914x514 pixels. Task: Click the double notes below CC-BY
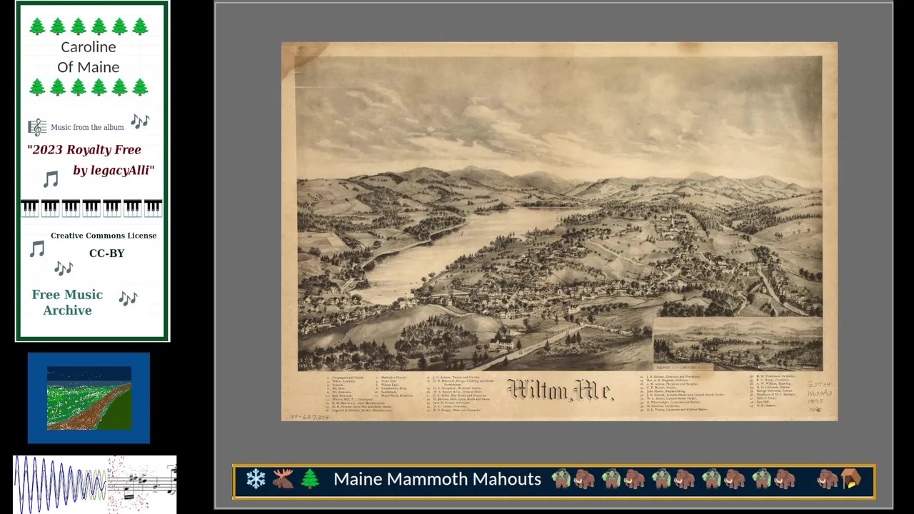coord(64,268)
